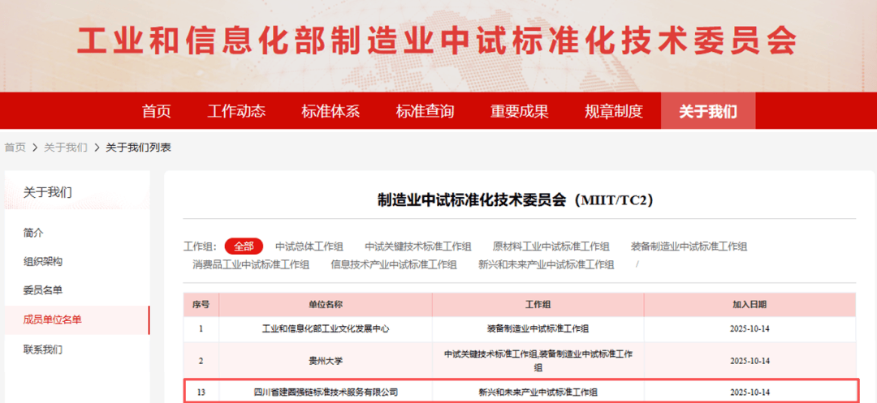Go to 工作动态 in the nav bar
This screenshot has width=877, height=403.
click(236, 111)
